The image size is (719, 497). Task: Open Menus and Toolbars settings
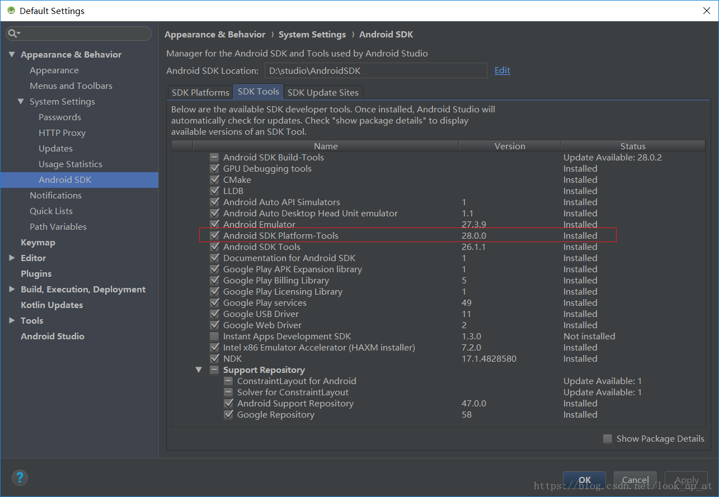click(x=71, y=86)
